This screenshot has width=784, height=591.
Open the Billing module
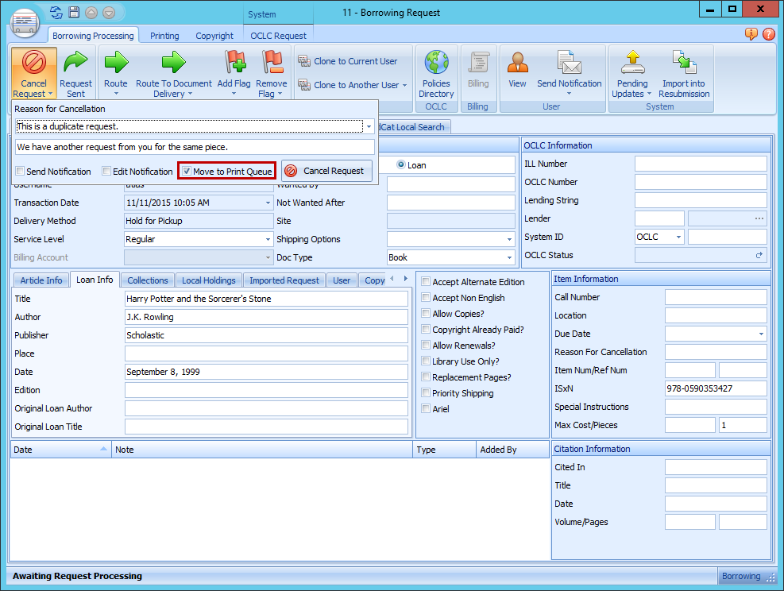pos(478,72)
